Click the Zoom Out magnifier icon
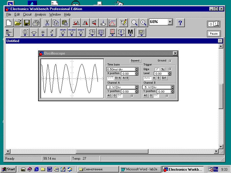The image size is (231, 173). (x=134, y=22)
